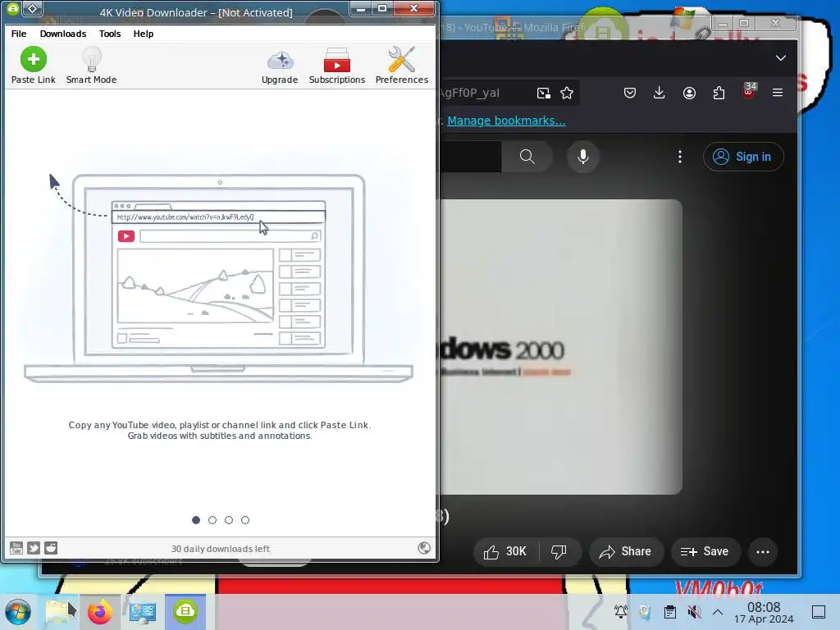Open the Pocket save icon in Firefox
The height and width of the screenshot is (630, 840).
(x=630, y=93)
